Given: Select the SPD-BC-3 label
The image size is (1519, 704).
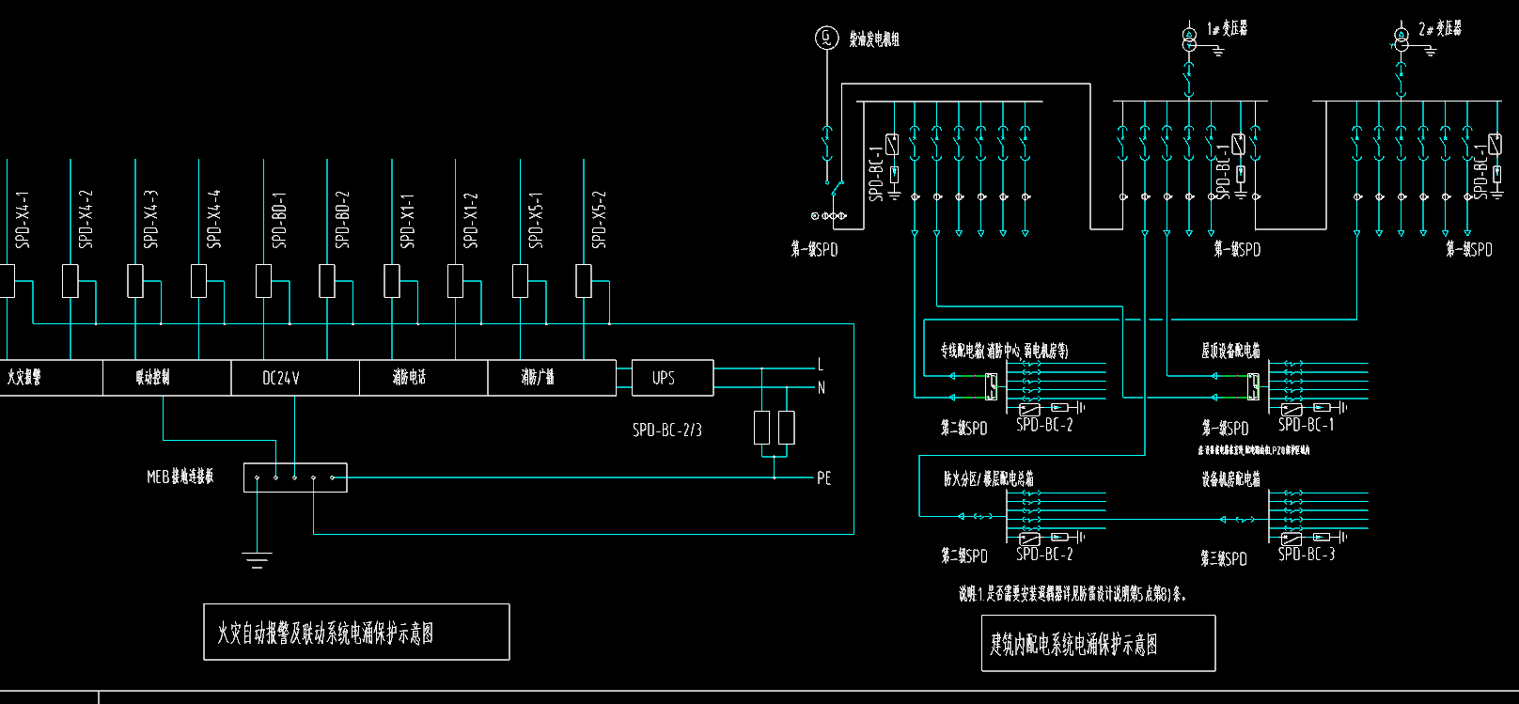Looking at the screenshot, I should (1306, 555).
